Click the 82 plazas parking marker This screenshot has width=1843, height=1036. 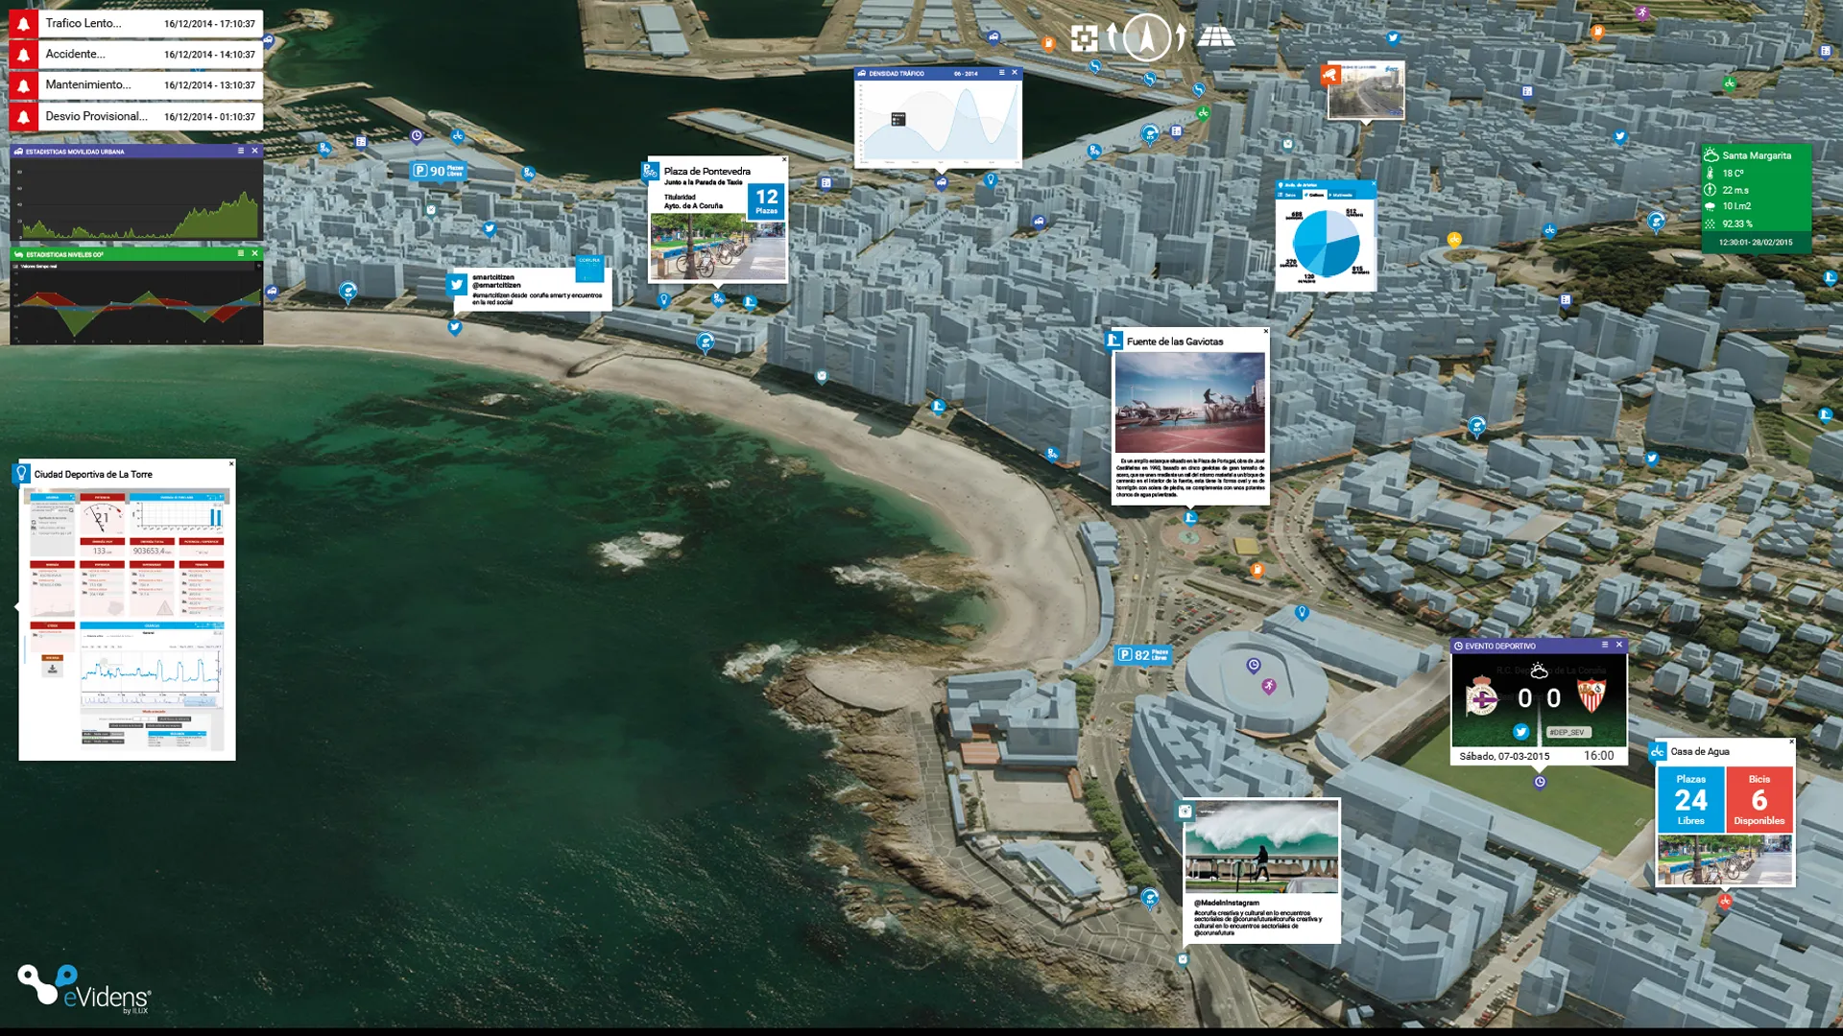(1141, 655)
